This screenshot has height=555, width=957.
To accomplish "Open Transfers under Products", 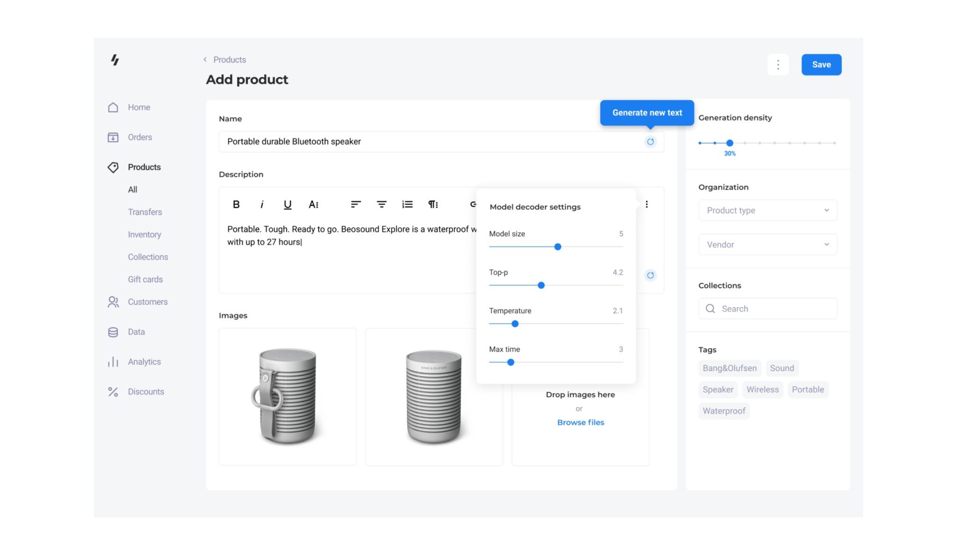I will coord(145,212).
